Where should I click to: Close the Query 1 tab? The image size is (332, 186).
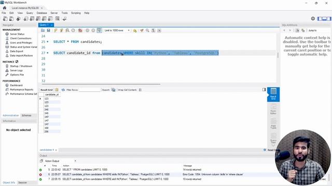point(52,25)
